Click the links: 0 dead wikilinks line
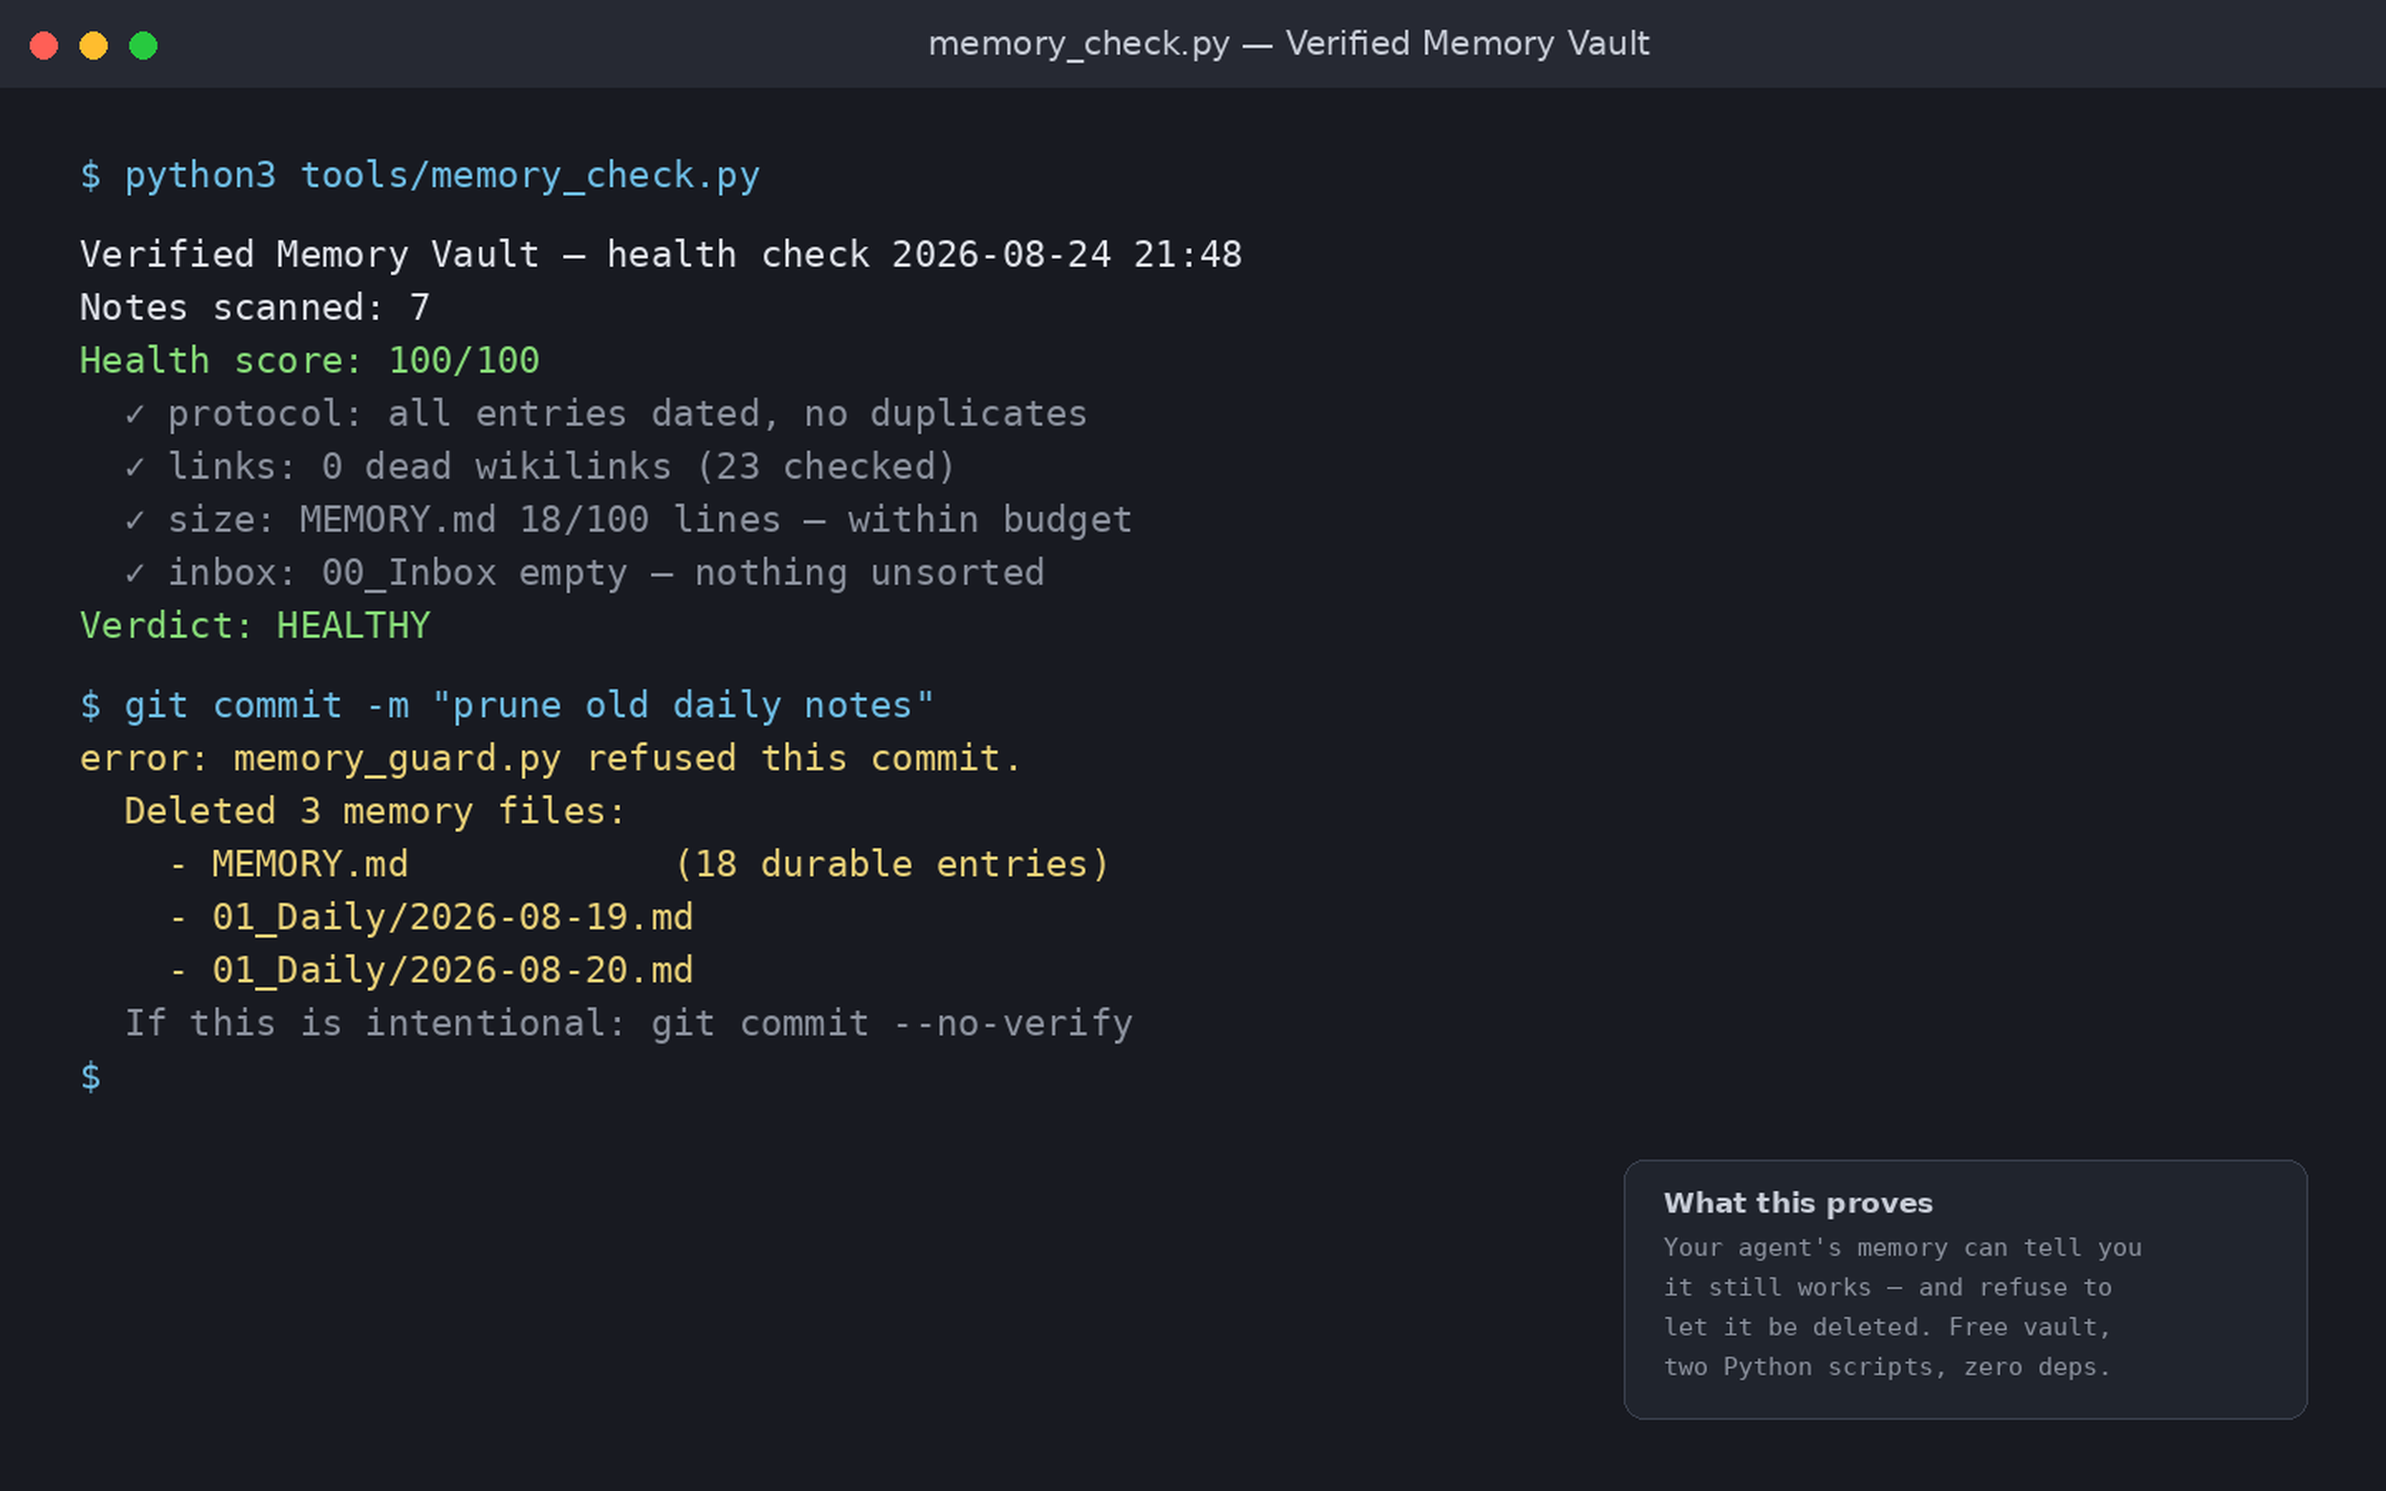 [539, 466]
